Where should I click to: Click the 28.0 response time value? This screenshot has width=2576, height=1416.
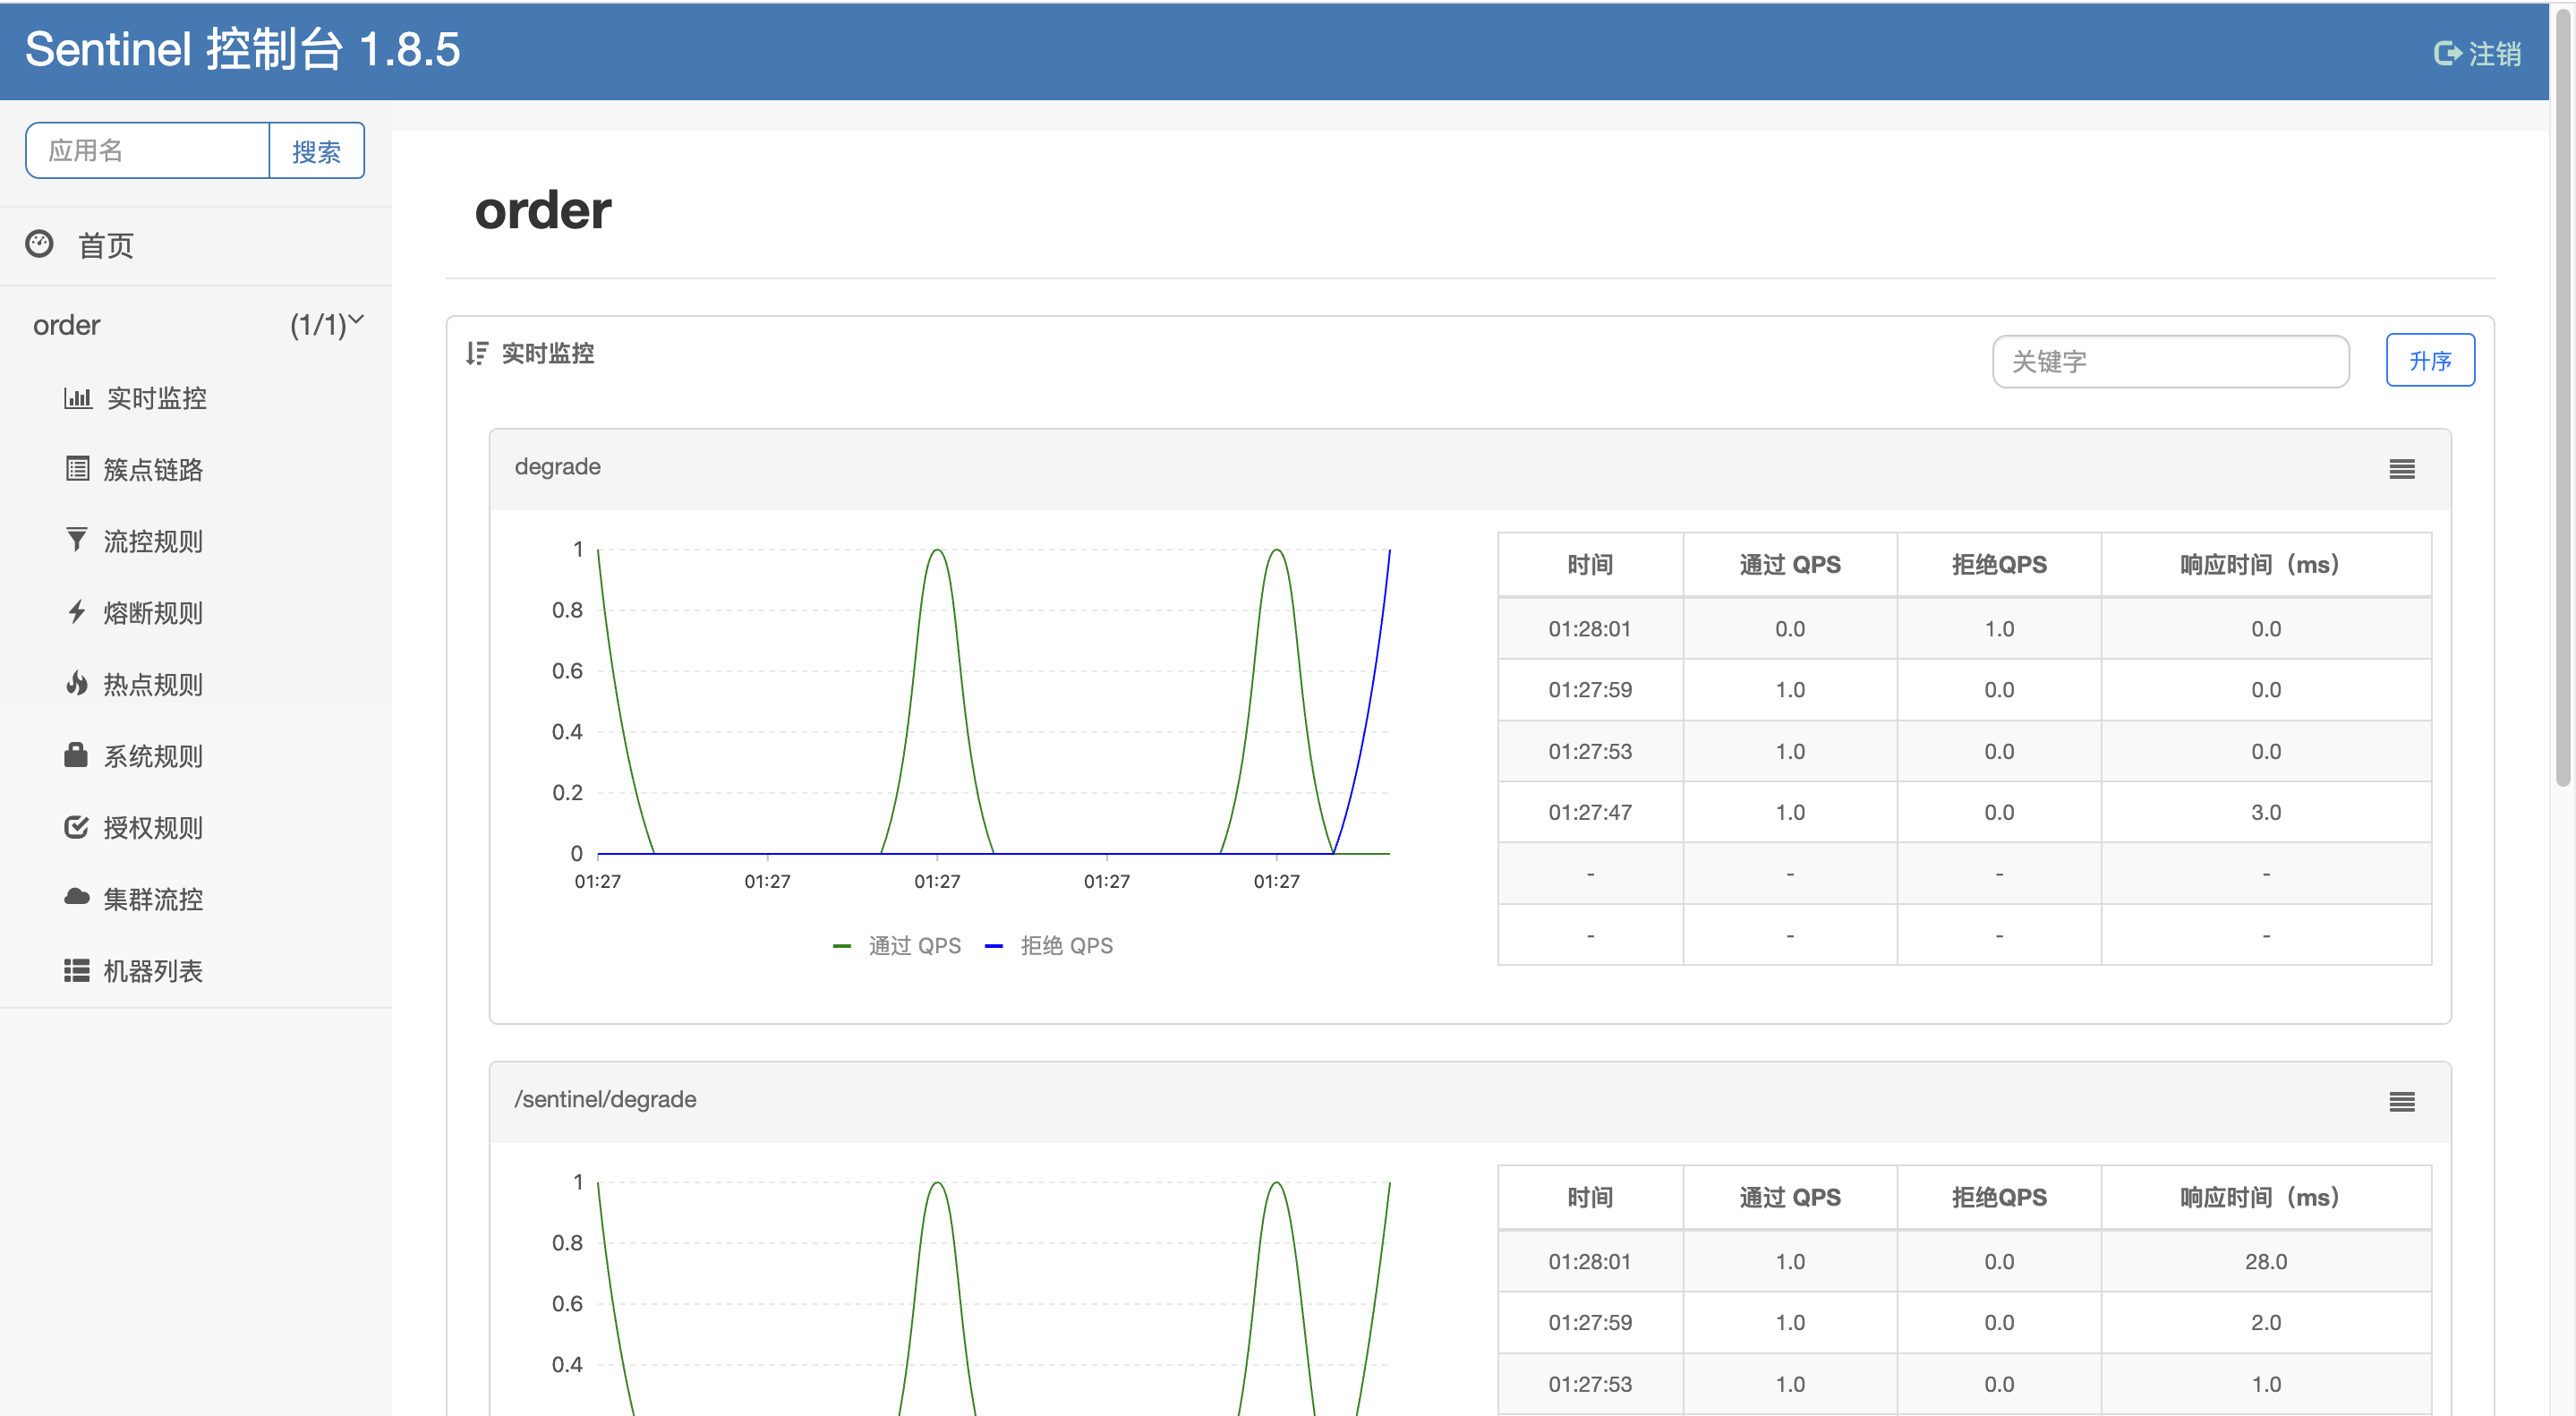click(x=2265, y=1261)
